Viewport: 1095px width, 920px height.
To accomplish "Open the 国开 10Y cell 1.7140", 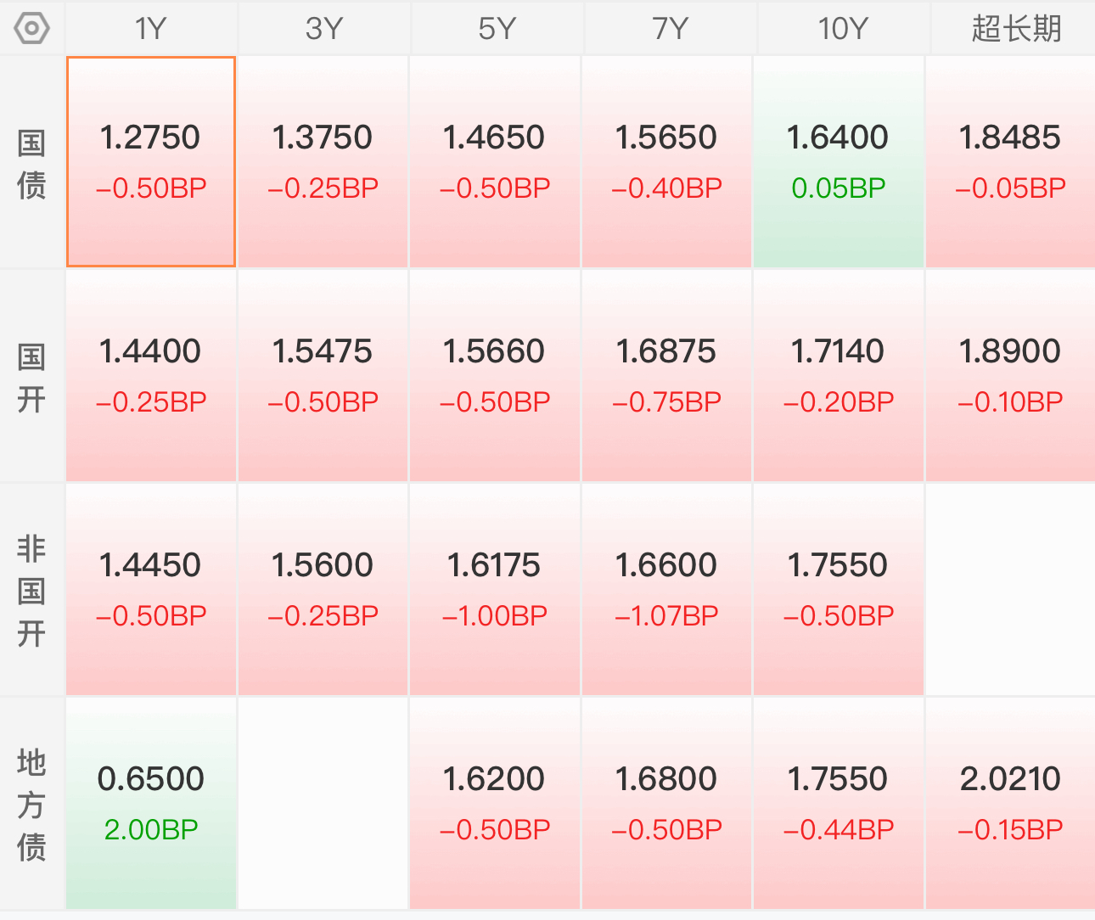I will click(838, 376).
